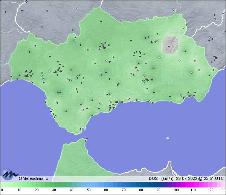The height and width of the screenshot is (195, 226).
Task: Click scale label 0
Action: (x=2, y=190)
